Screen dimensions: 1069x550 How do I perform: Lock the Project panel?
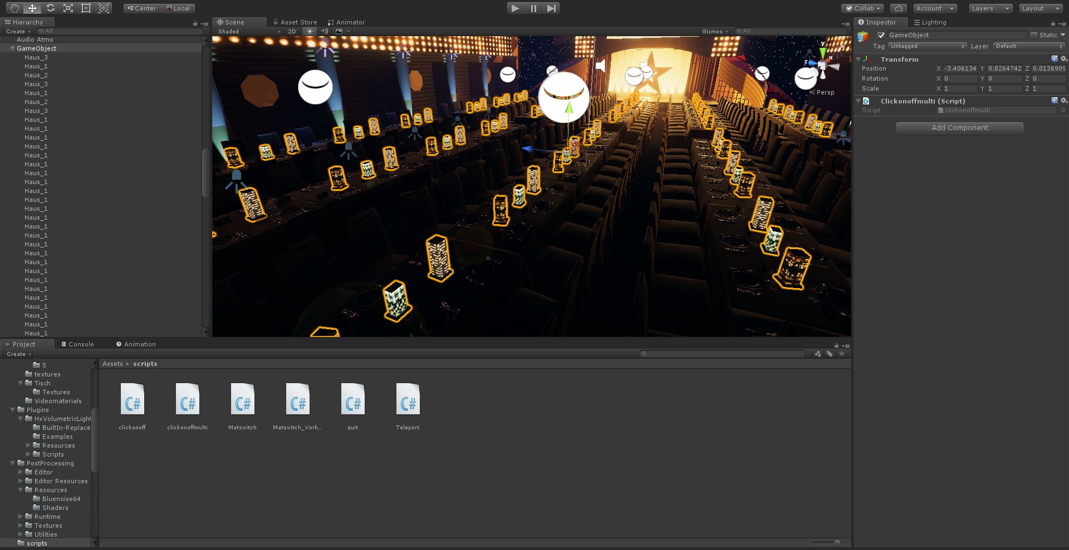[x=836, y=345]
